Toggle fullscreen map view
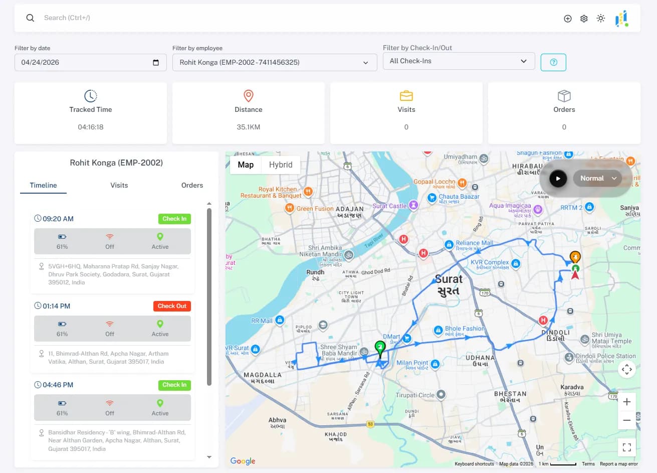657x473 pixels. point(626,447)
